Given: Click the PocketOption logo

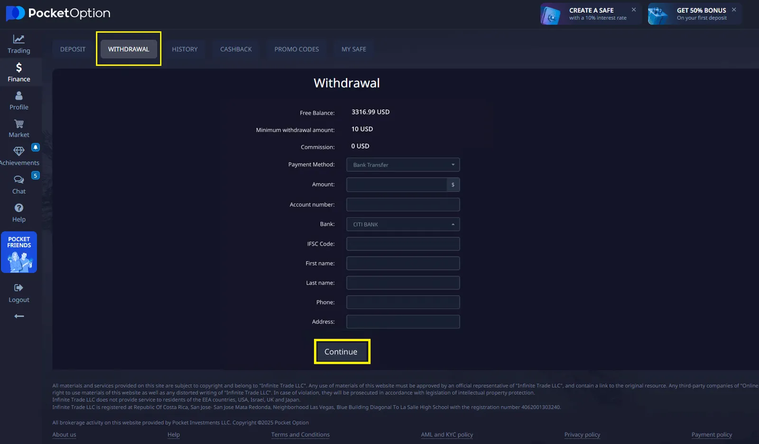Looking at the screenshot, I should click(x=58, y=13).
